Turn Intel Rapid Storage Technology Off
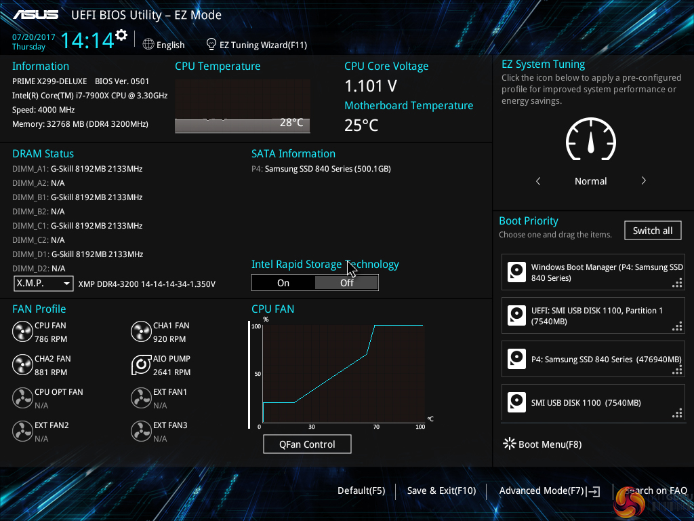 pyautogui.click(x=346, y=283)
